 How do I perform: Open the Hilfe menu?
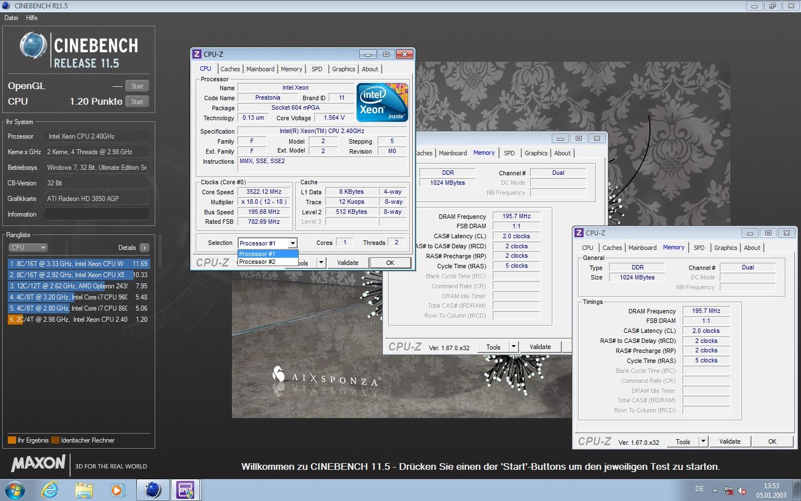(32, 18)
